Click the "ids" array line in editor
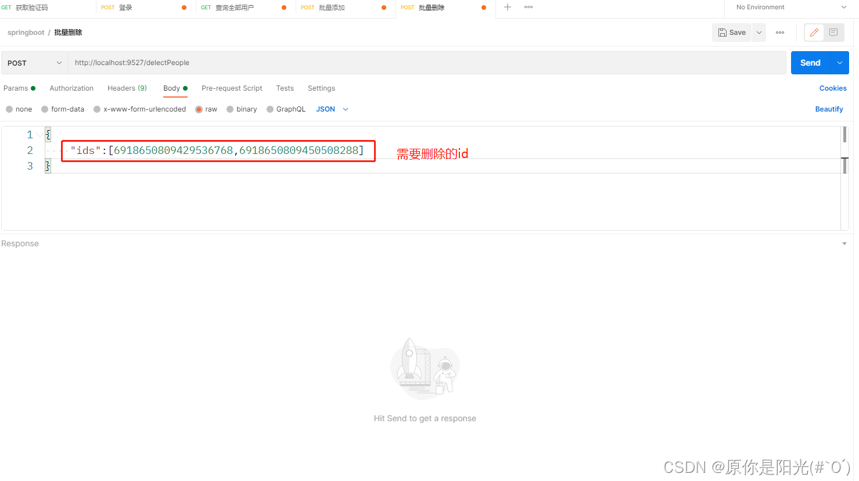 [218, 150]
